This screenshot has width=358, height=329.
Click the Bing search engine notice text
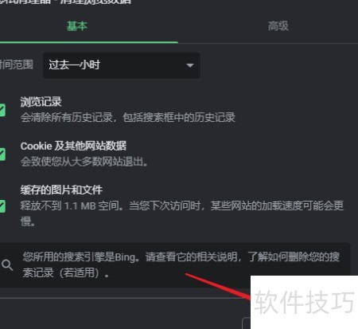(x=181, y=264)
